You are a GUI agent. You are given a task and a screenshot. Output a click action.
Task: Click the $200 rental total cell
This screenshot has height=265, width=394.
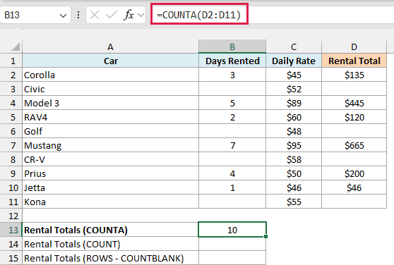tap(354, 173)
